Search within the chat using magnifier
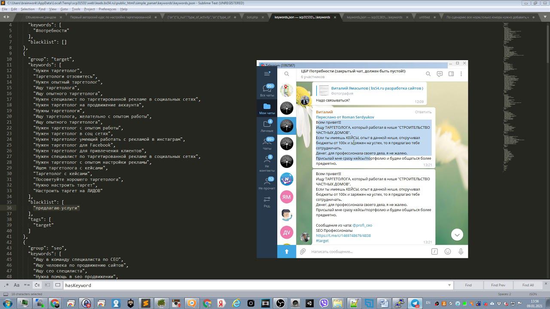Image resolution: width=550 pixels, height=309 pixels. tap(428, 74)
